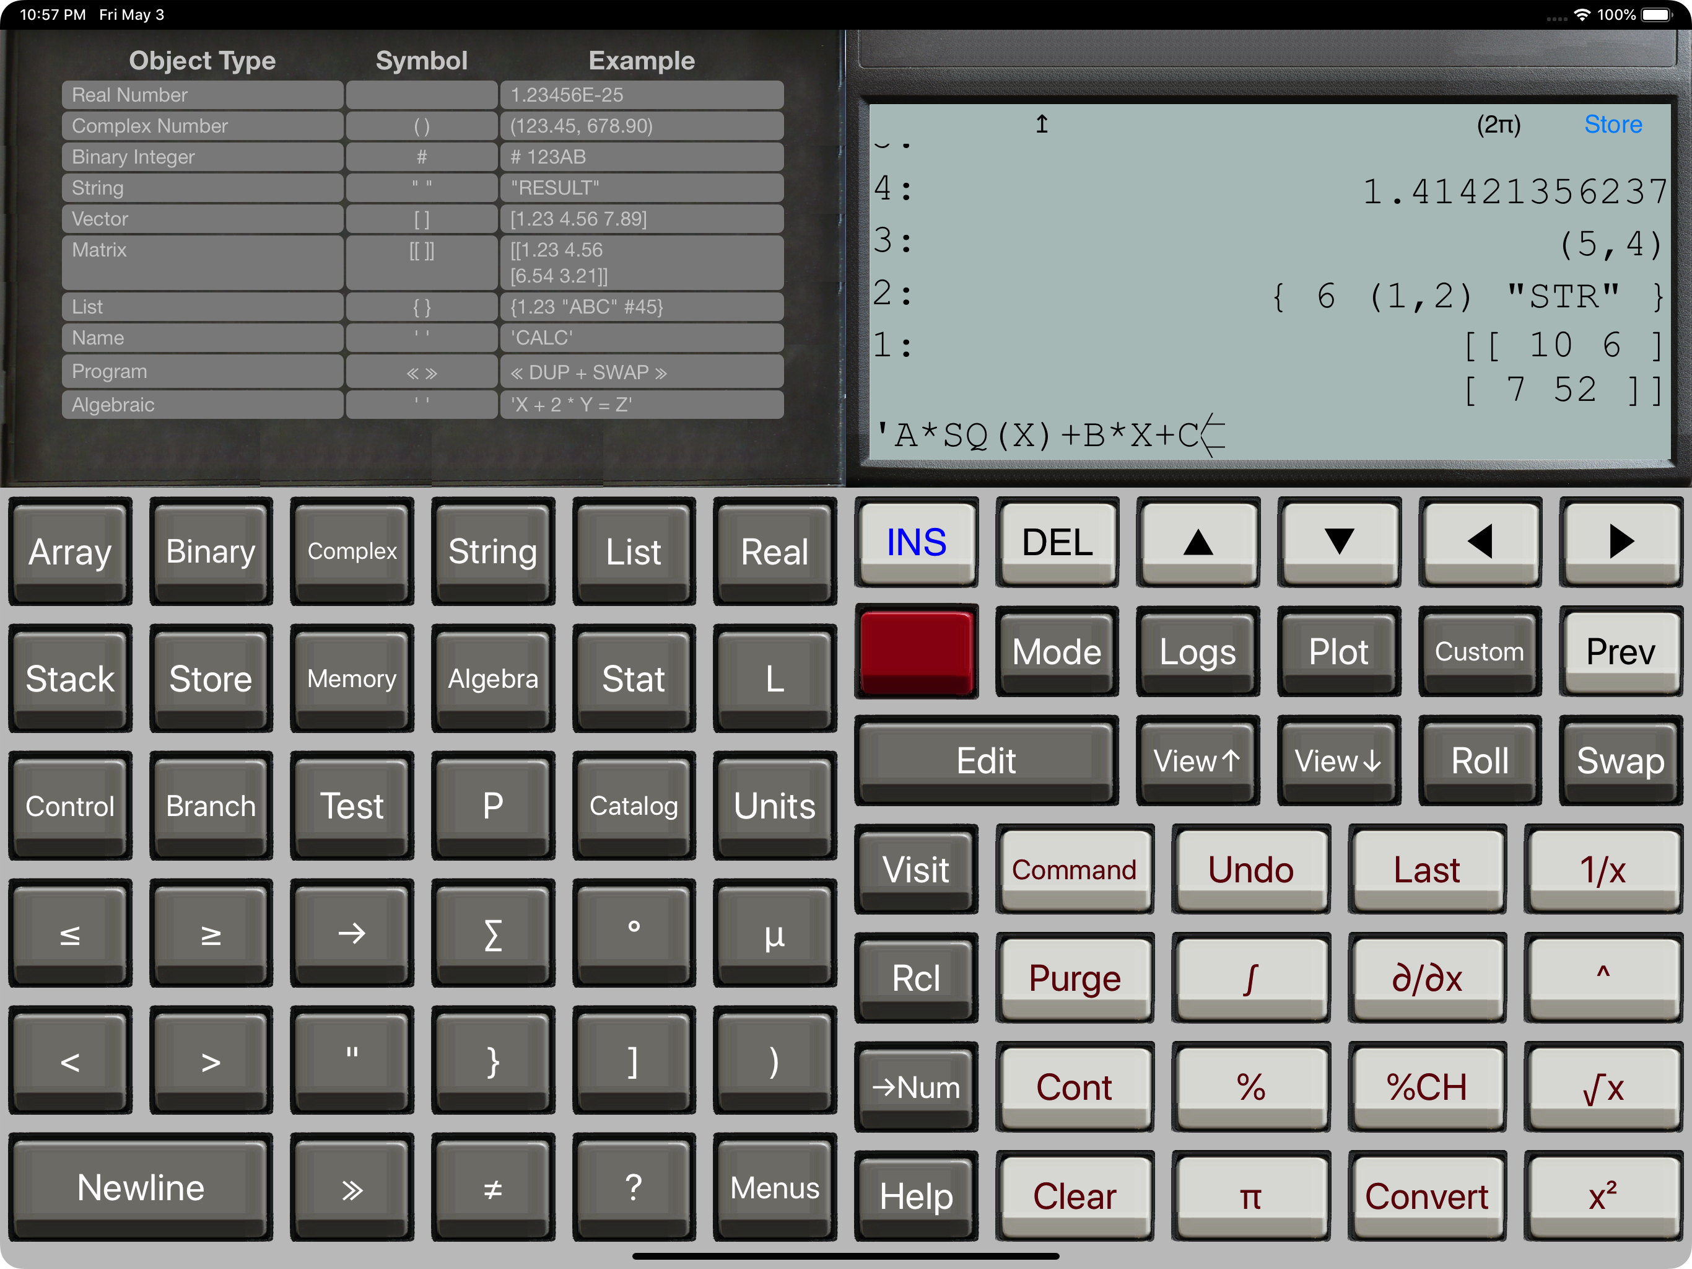Tap the < less-than key
1692x1269 pixels.
point(71,1061)
